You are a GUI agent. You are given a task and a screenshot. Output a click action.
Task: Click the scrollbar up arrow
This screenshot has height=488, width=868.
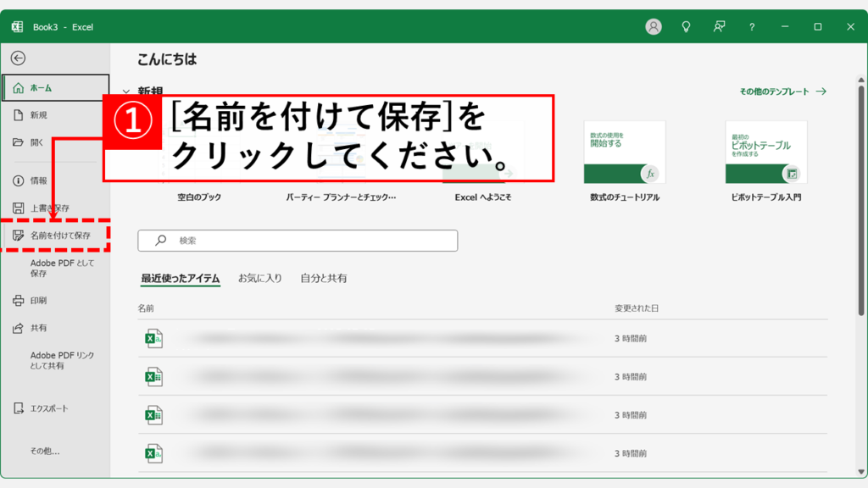coord(861,80)
